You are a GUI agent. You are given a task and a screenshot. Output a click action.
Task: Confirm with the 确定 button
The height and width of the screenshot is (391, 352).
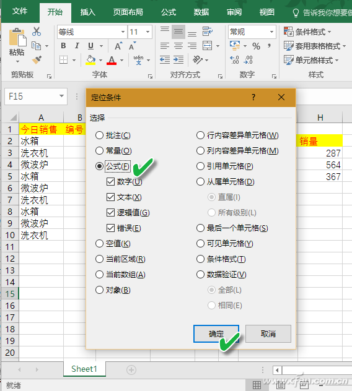(x=216, y=333)
